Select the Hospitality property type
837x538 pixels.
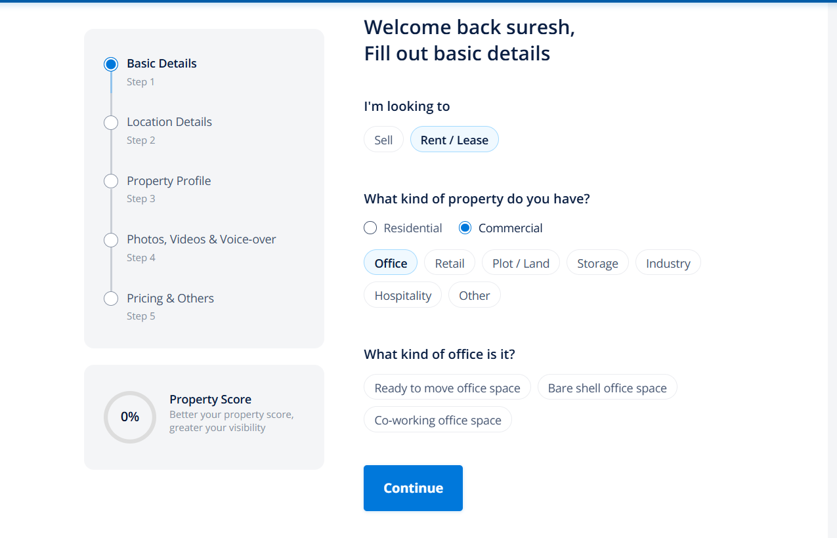[x=402, y=295]
